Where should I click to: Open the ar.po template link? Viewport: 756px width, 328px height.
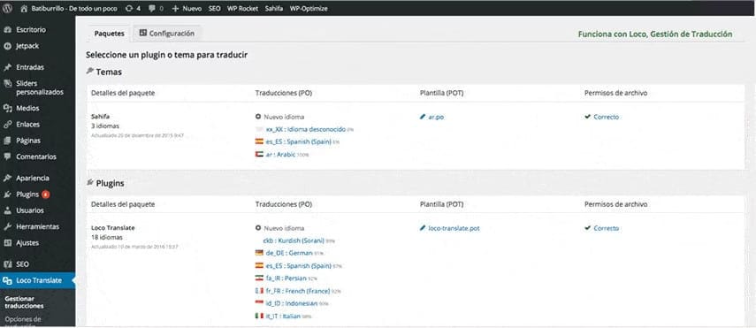click(436, 117)
